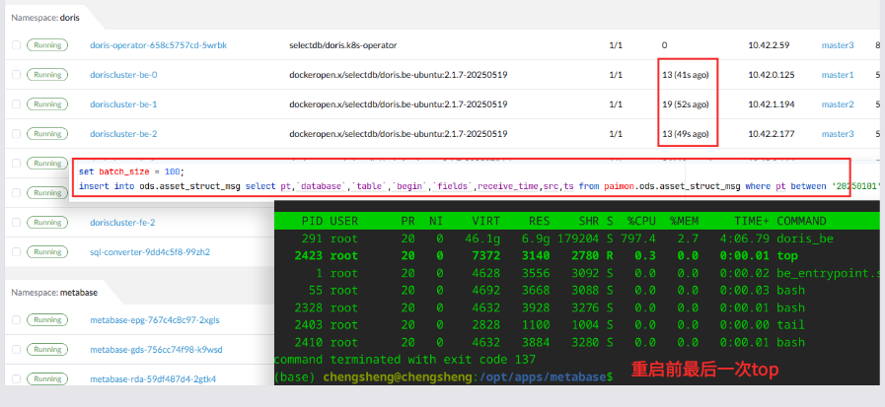Click the be-ubuntu image text in doriscluster-be-0 row

398,75
